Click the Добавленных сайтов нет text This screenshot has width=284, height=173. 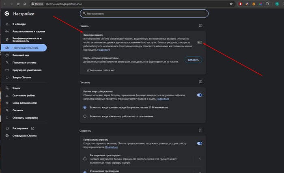click(x=101, y=70)
